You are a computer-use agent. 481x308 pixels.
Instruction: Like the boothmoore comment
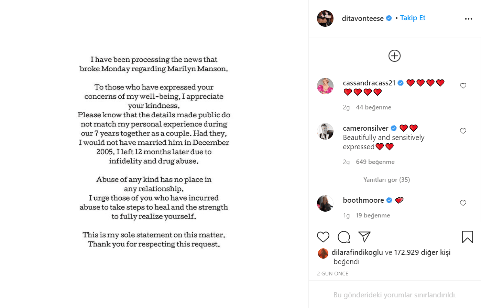tap(463, 203)
